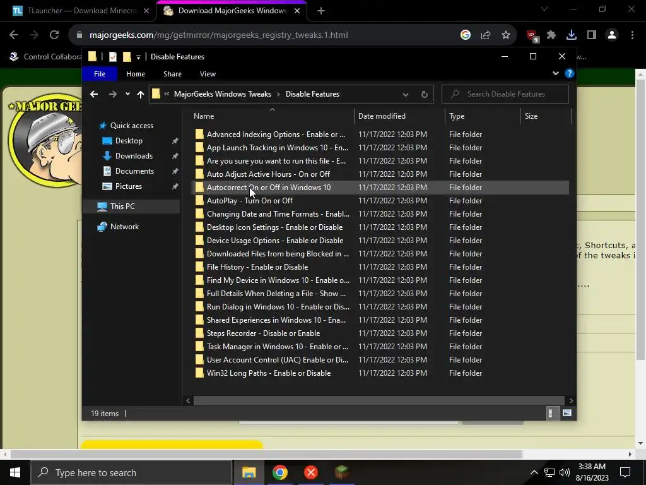Open the File ribbon tab
The width and height of the screenshot is (646, 485).
click(100, 74)
